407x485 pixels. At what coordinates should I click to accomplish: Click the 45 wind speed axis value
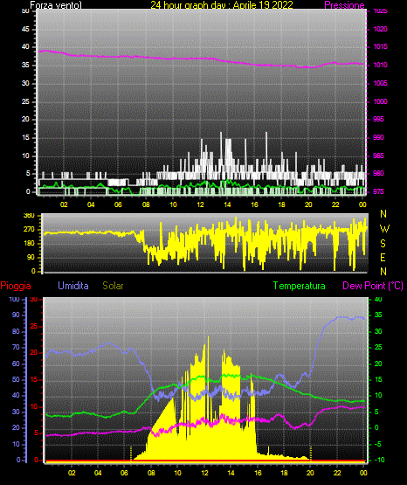click(x=25, y=29)
